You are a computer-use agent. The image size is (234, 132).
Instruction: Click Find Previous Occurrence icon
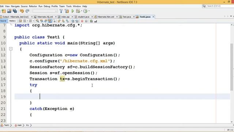41,21
